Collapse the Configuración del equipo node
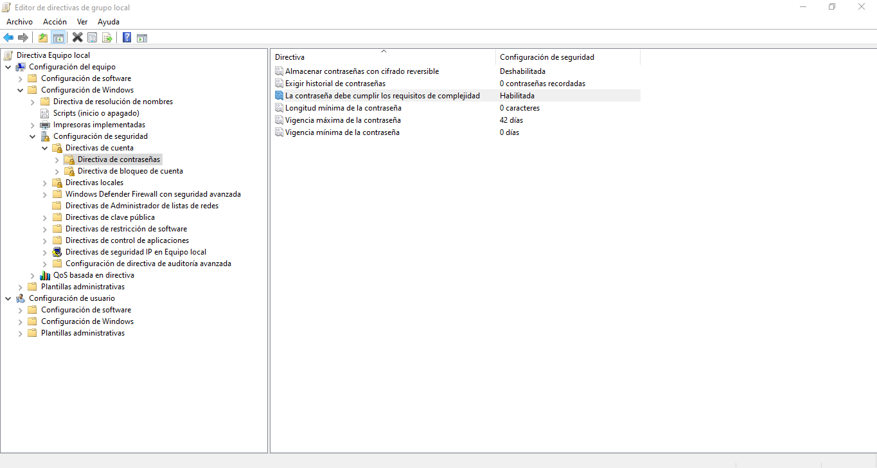 (8, 67)
